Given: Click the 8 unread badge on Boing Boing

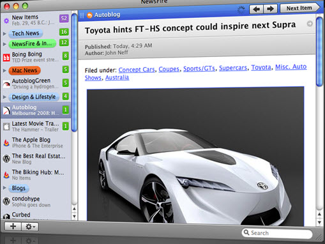Looking at the screenshot, I should (66, 56).
